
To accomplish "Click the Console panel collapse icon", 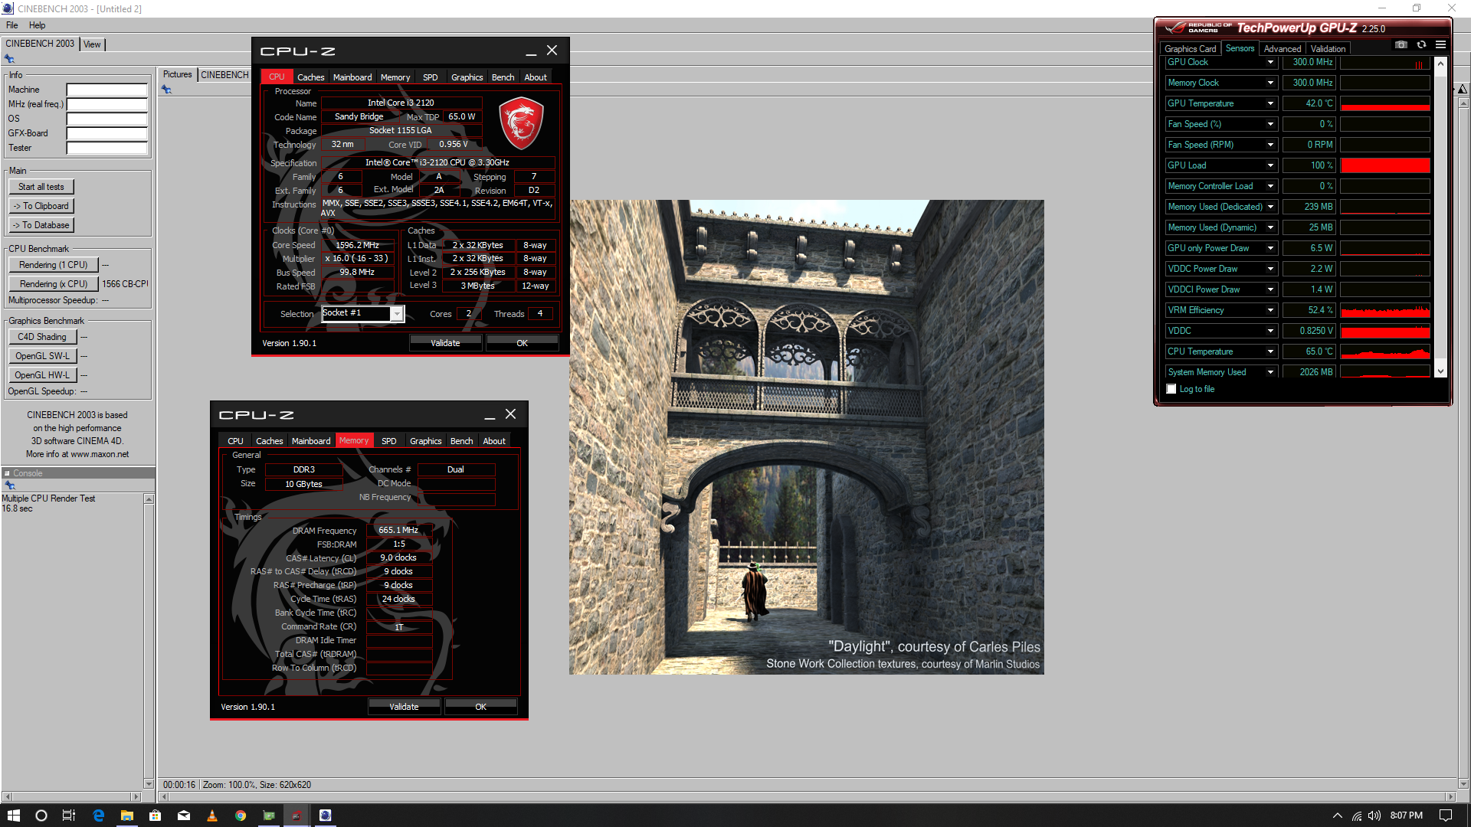I will 7,473.
